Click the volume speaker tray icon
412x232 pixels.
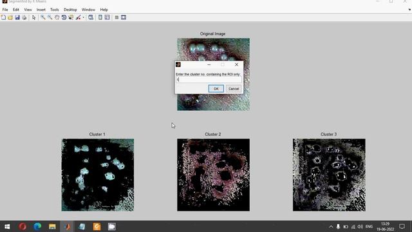360,226
